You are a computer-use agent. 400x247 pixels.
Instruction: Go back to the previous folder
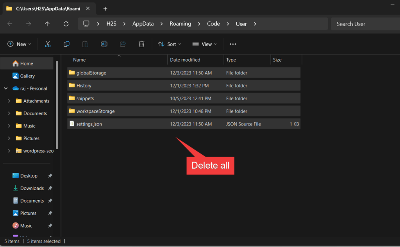pos(10,24)
